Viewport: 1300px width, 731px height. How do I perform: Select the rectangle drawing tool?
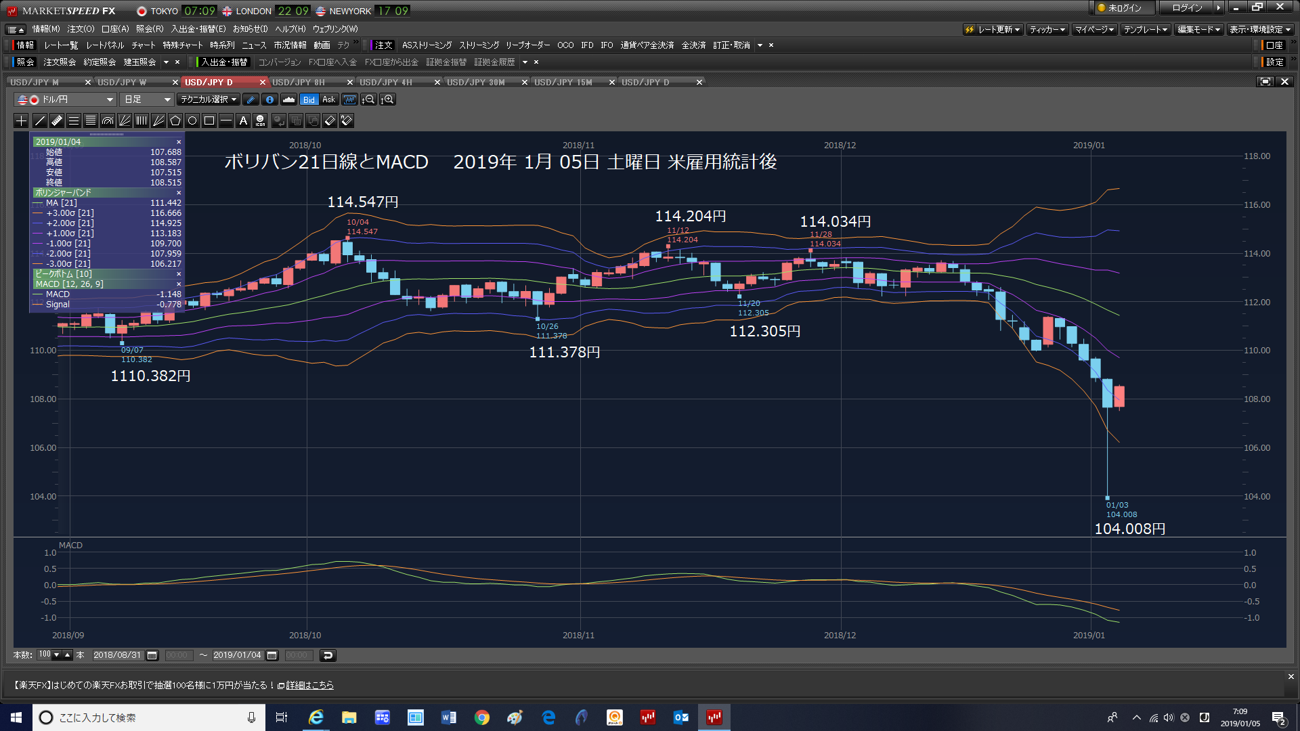pyautogui.click(x=209, y=121)
